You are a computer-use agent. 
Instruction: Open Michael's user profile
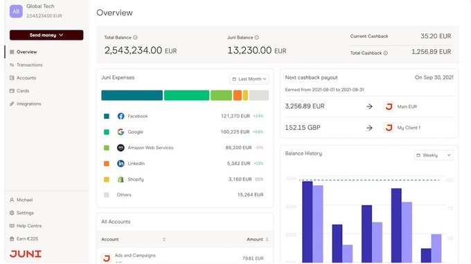(x=25, y=200)
